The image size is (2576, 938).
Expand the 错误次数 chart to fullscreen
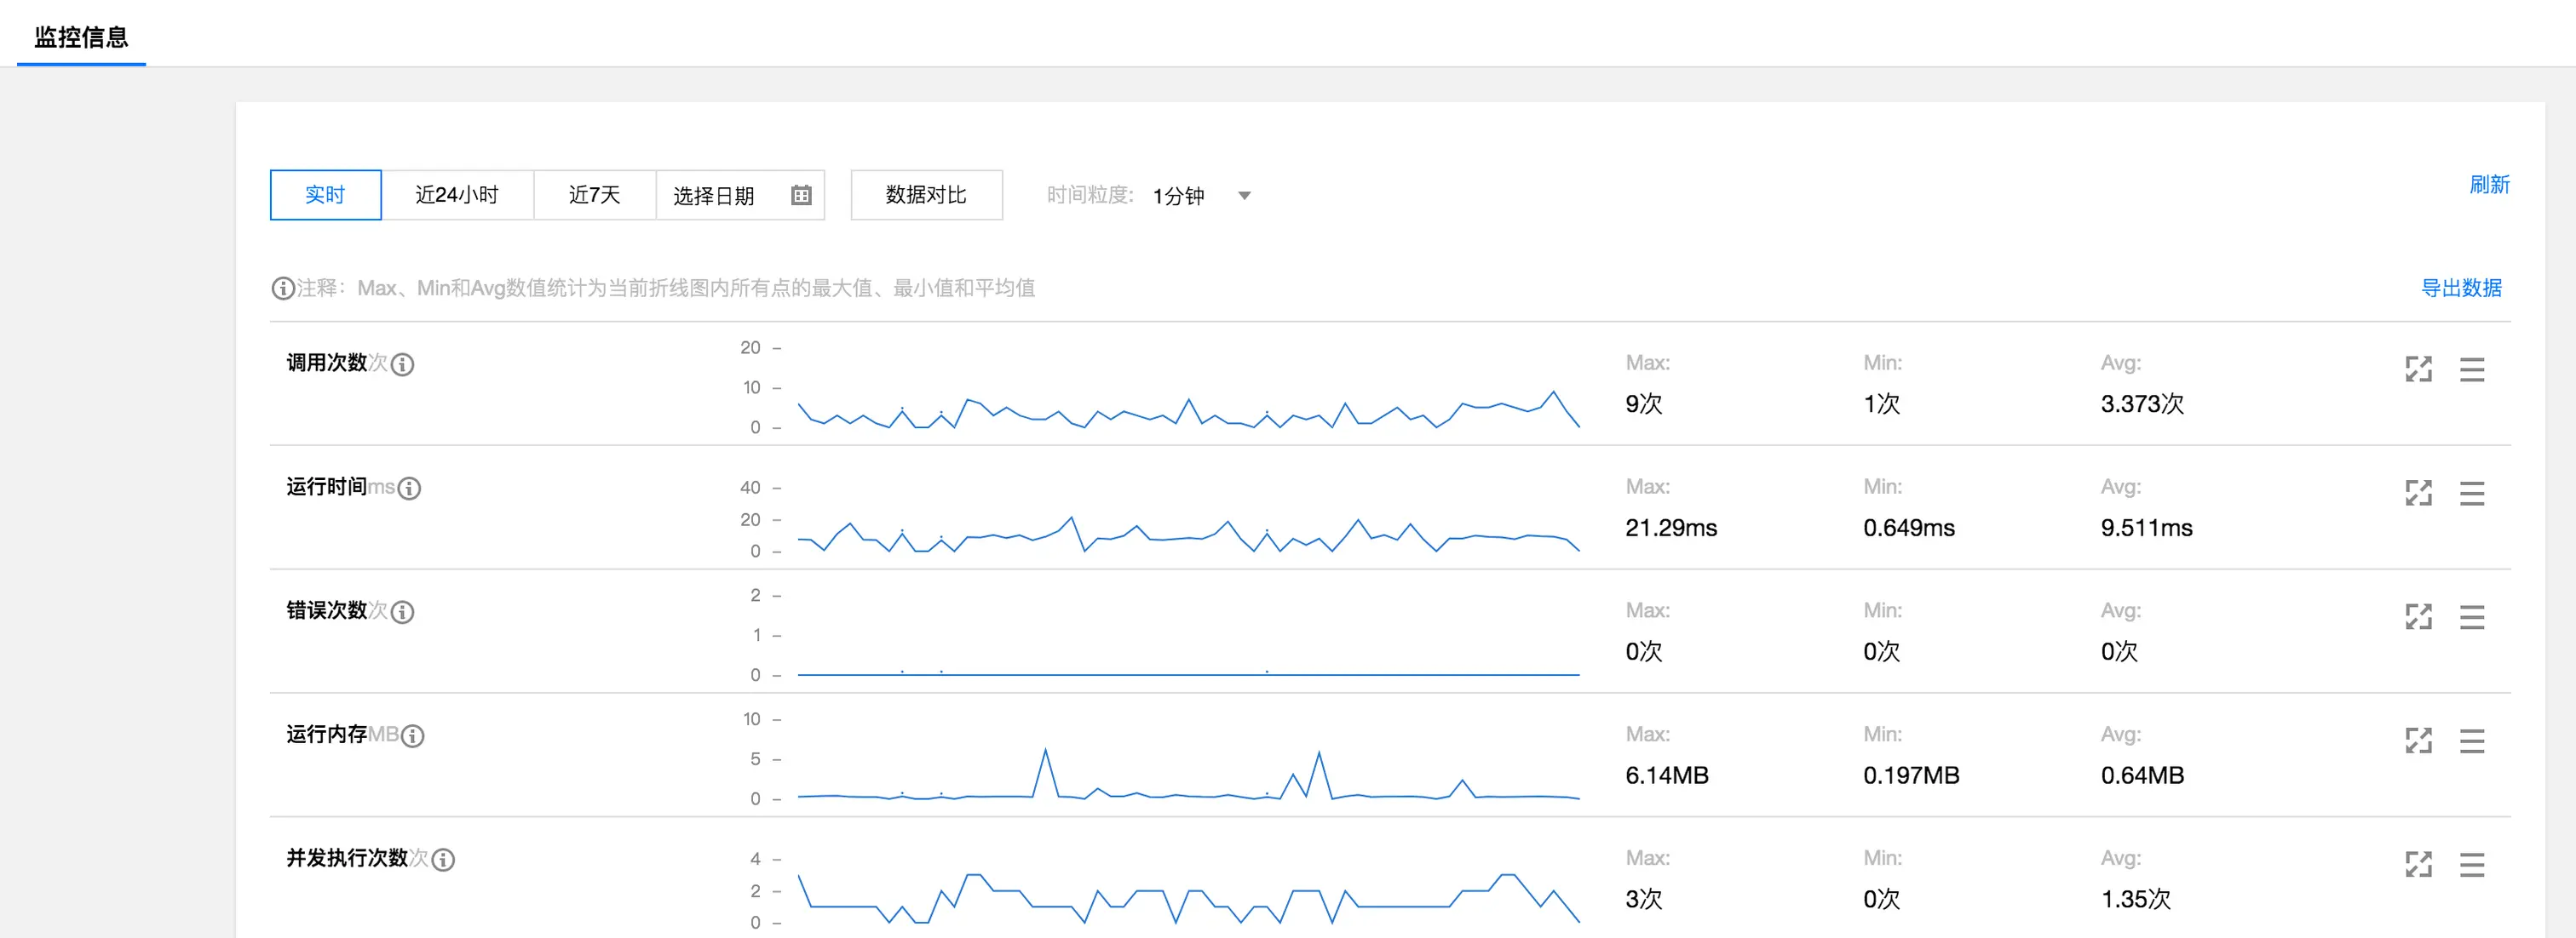(2418, 616)
